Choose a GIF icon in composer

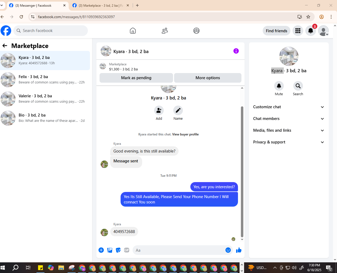[x=127, y=250]
